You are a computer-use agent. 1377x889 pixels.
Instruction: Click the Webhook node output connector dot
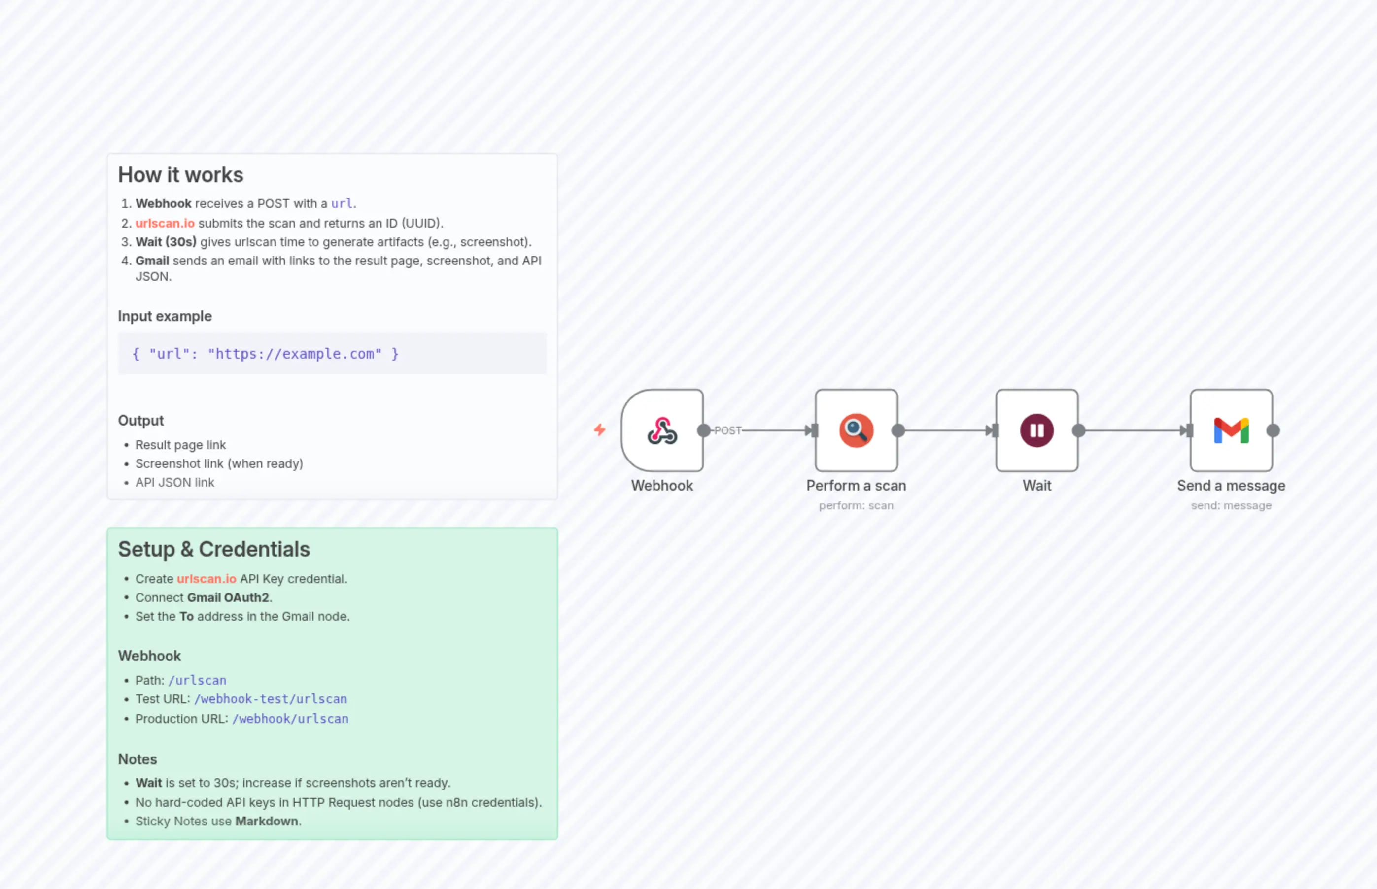click(x=703, y=430)
